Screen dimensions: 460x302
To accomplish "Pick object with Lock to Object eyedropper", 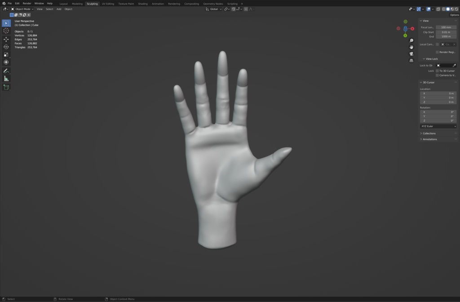I will [x=454, y=66].
